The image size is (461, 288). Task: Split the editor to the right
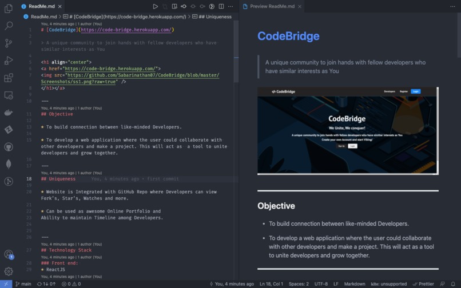(221, 6)
